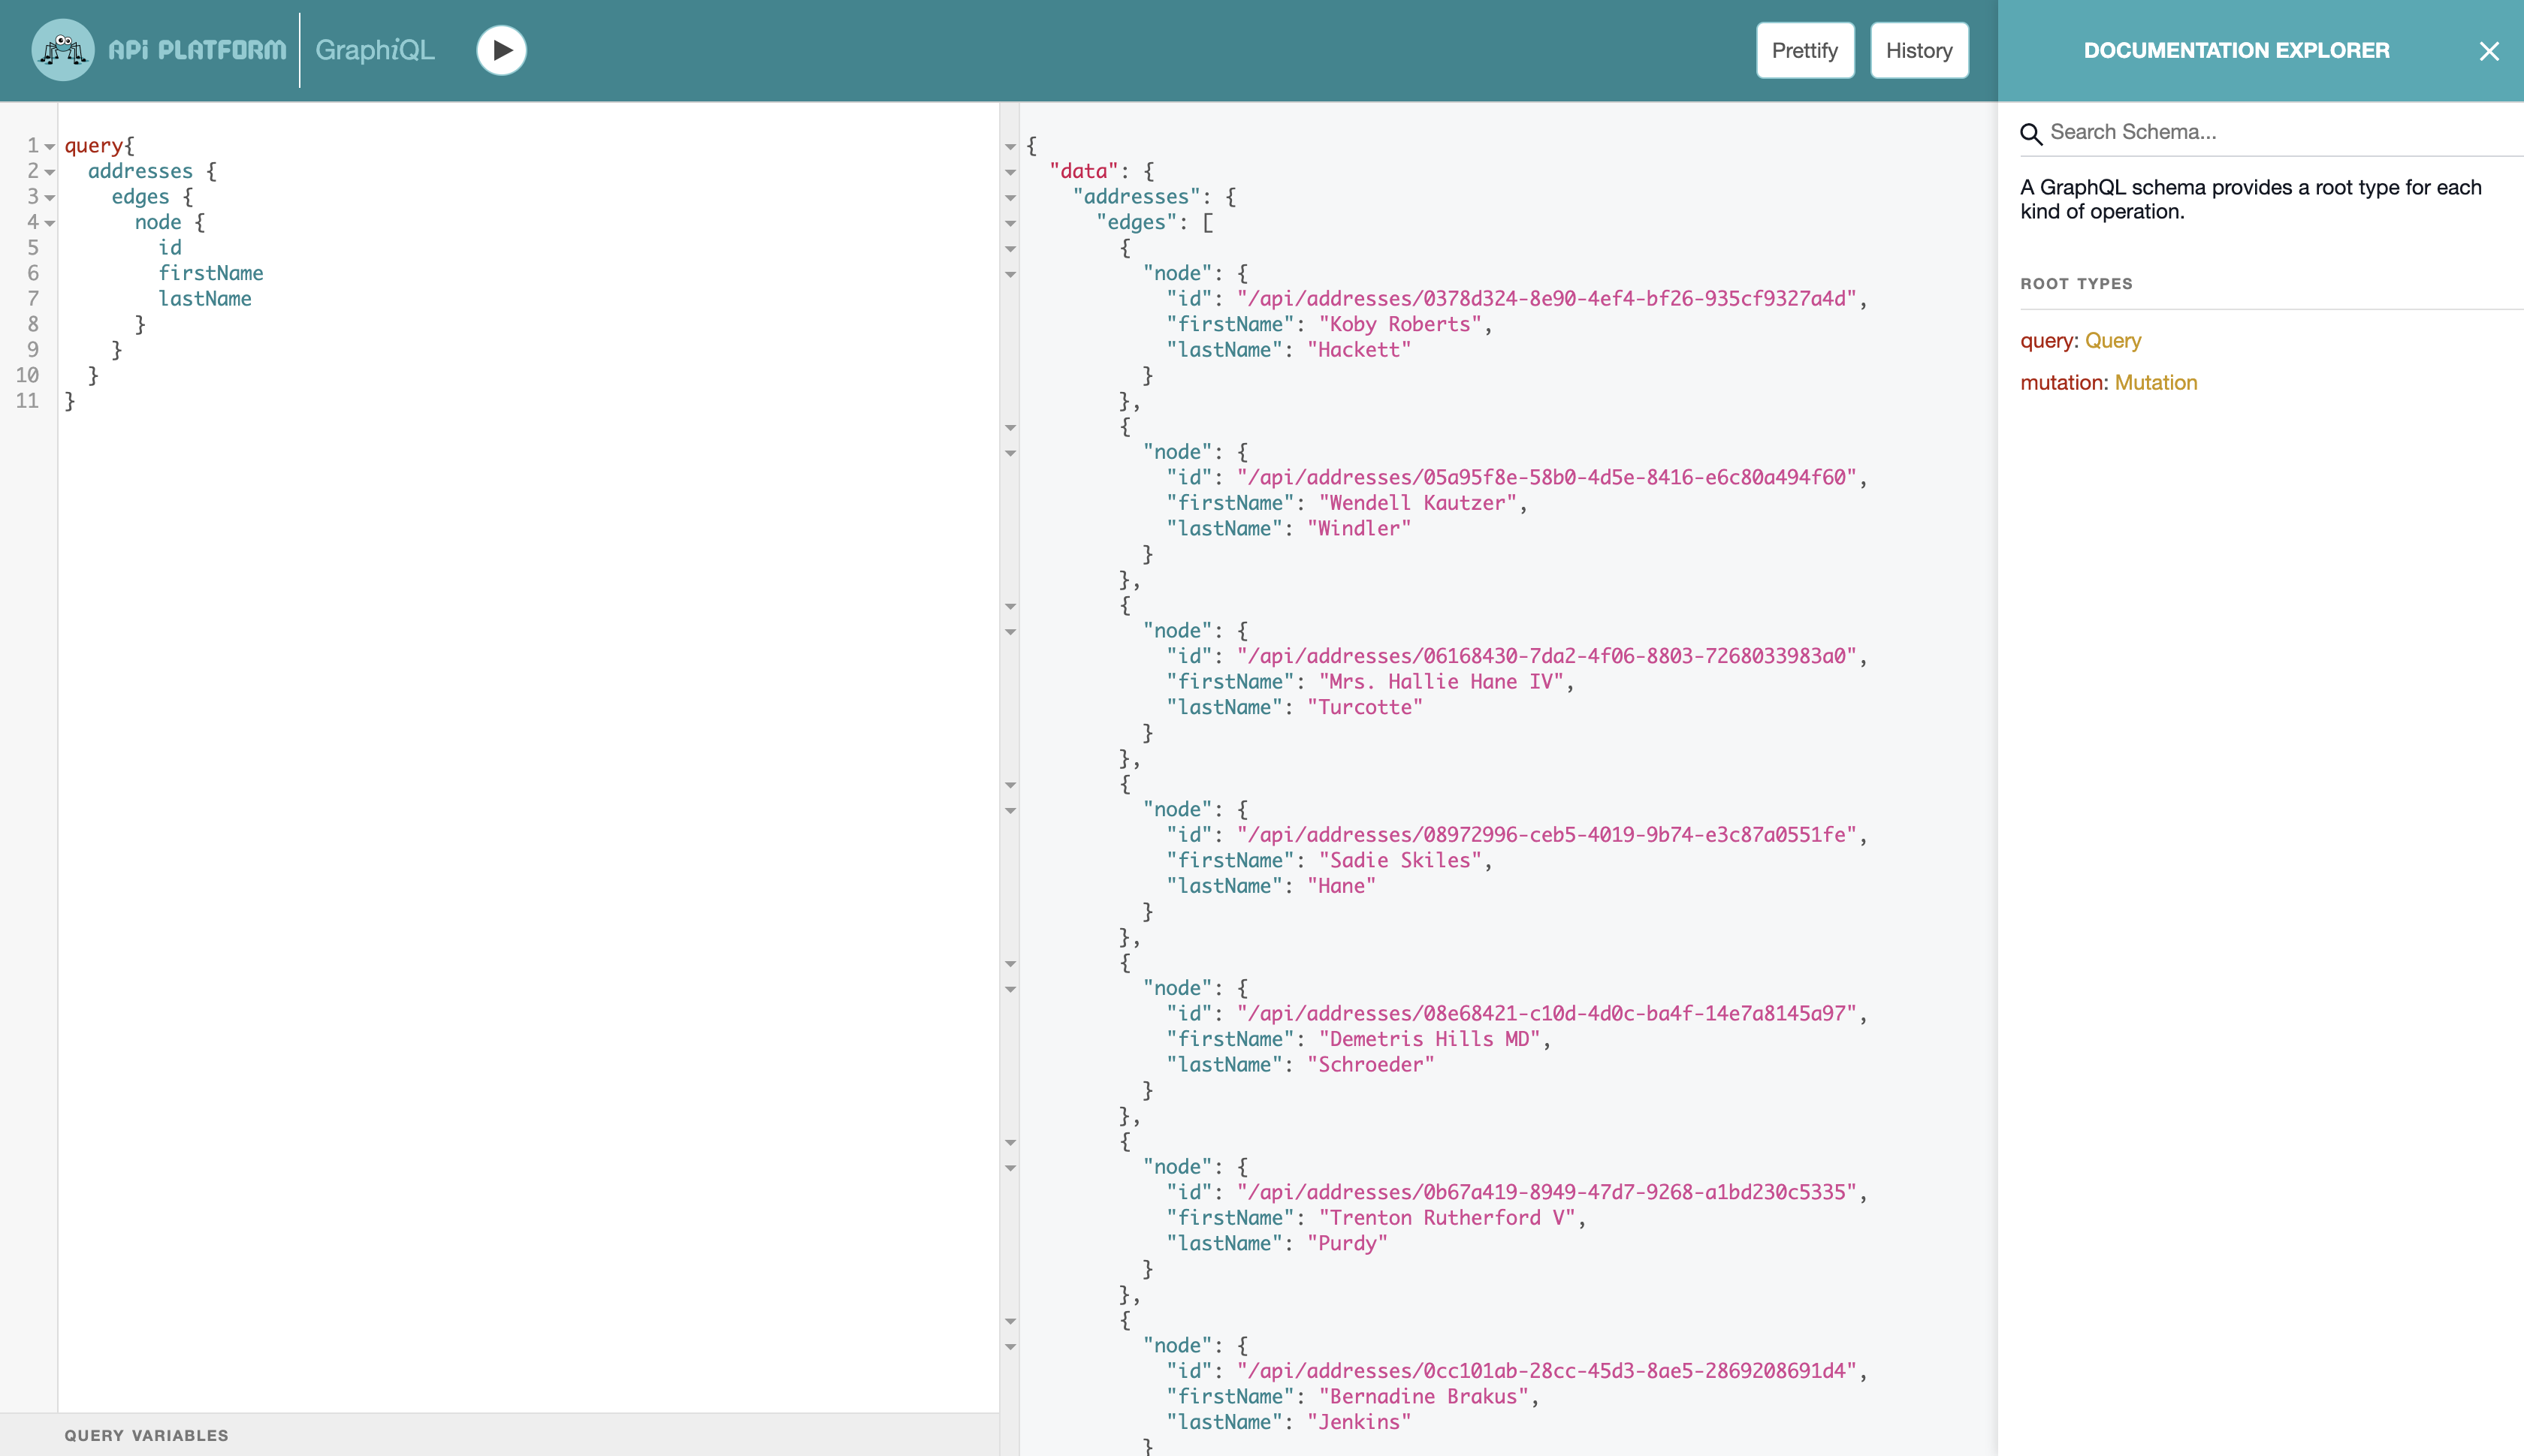The height and width of the screenshot is (1456, 2524).
Task: Expand the Query Variables pane
Action: [x=146, y=1435]
